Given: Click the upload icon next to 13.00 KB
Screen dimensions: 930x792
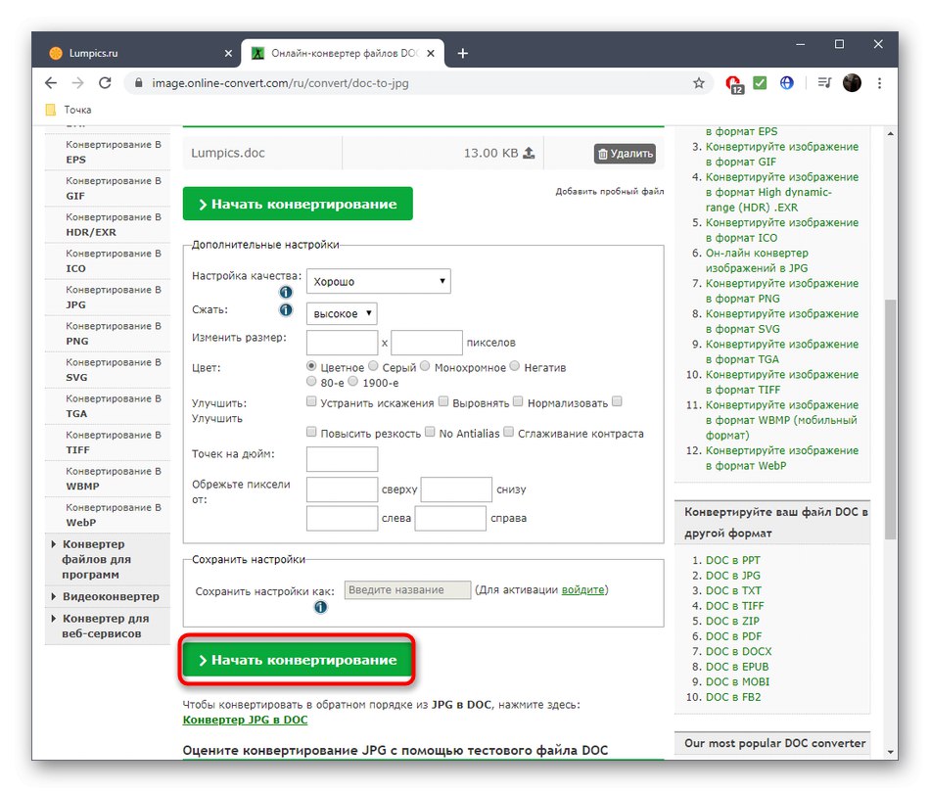Looking at the screenshot, I should [x=529, y=153].
